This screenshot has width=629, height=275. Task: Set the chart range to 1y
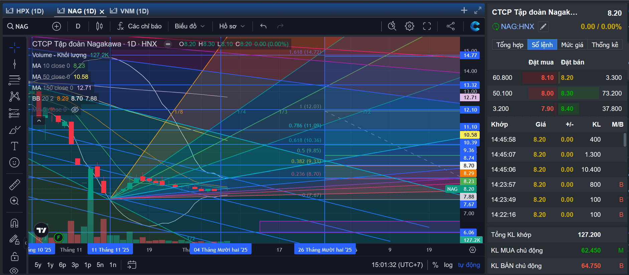tap(50, 265)
